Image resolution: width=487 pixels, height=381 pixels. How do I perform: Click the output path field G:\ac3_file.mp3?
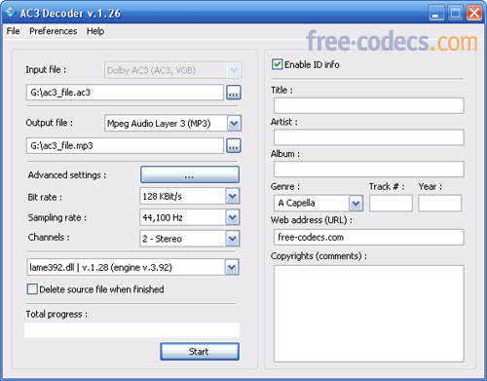point(125,146)
